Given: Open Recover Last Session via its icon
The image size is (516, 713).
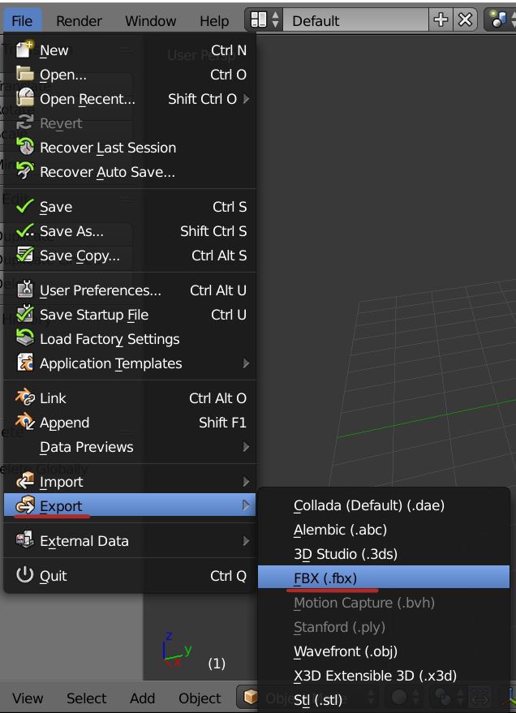Looking at the screenshot, I should point(26,148).
